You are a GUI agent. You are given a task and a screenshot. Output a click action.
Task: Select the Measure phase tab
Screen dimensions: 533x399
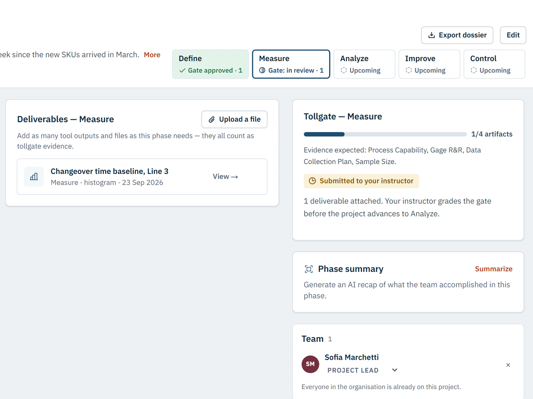tap(291, 64)
